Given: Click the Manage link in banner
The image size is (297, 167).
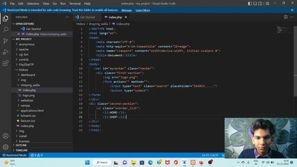Looking at the screenshot, I should 127,10.
